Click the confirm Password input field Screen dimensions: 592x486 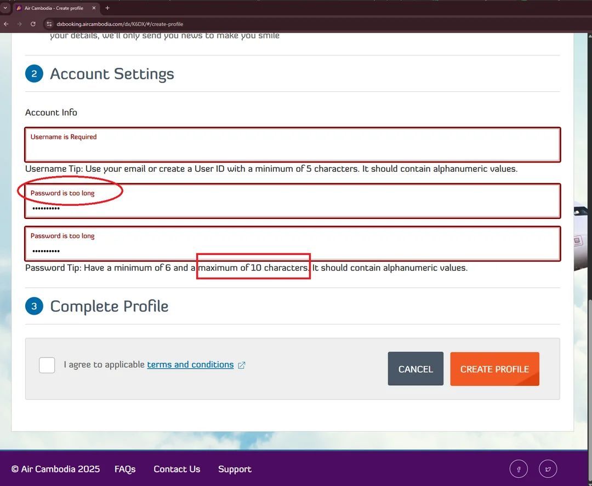coord(293,244)
